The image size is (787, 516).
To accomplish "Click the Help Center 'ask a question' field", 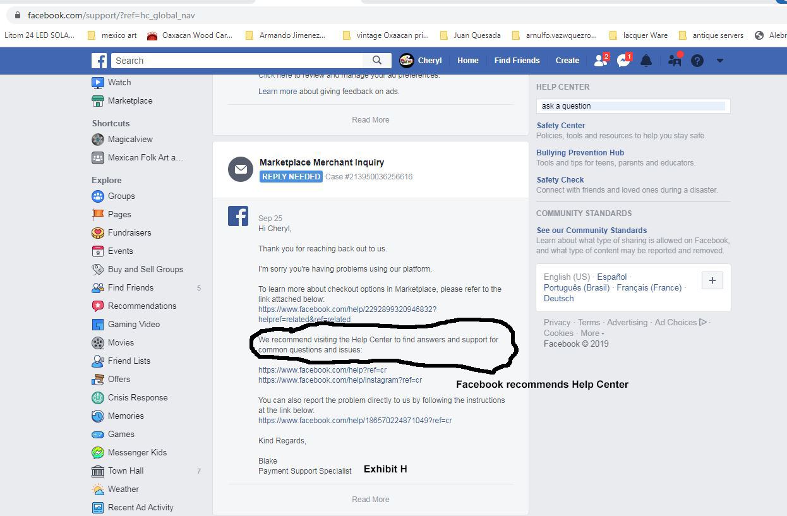I will pyautogui.click(x=633, y=106).
